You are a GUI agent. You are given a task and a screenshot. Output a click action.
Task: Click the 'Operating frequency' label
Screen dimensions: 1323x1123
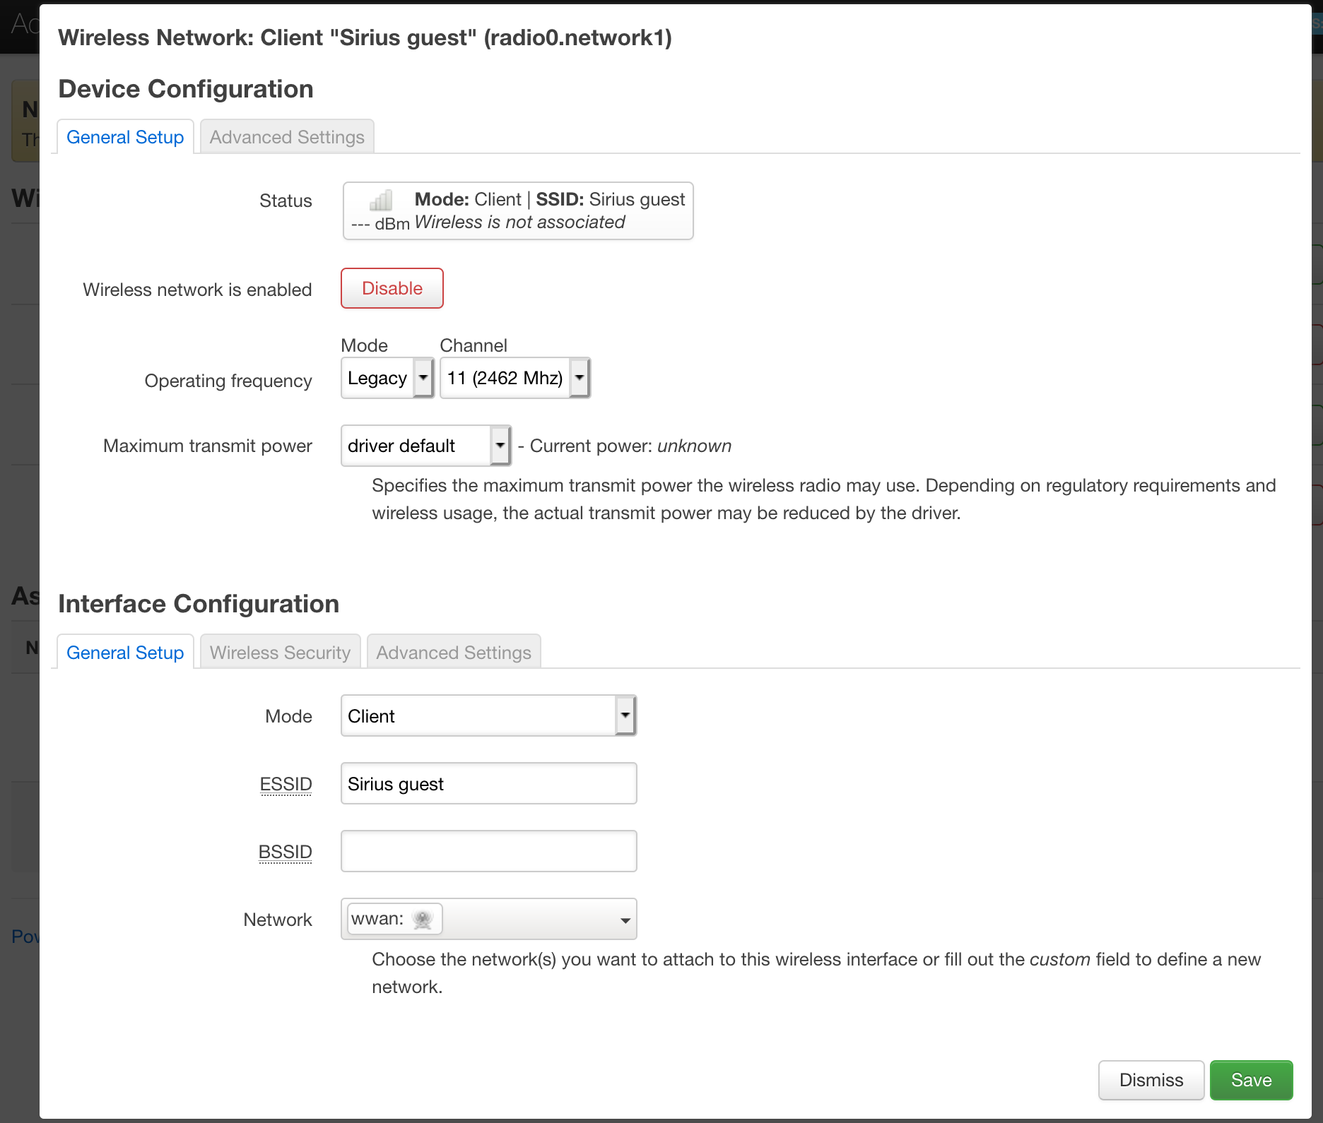[228, 381]
